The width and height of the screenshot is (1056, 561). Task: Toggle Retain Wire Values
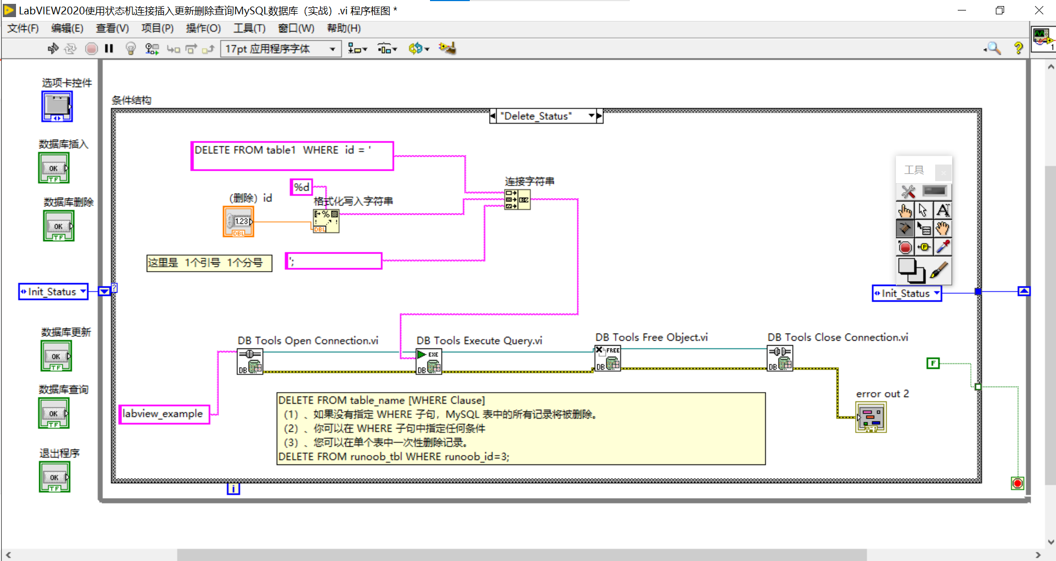click(152, 49)
